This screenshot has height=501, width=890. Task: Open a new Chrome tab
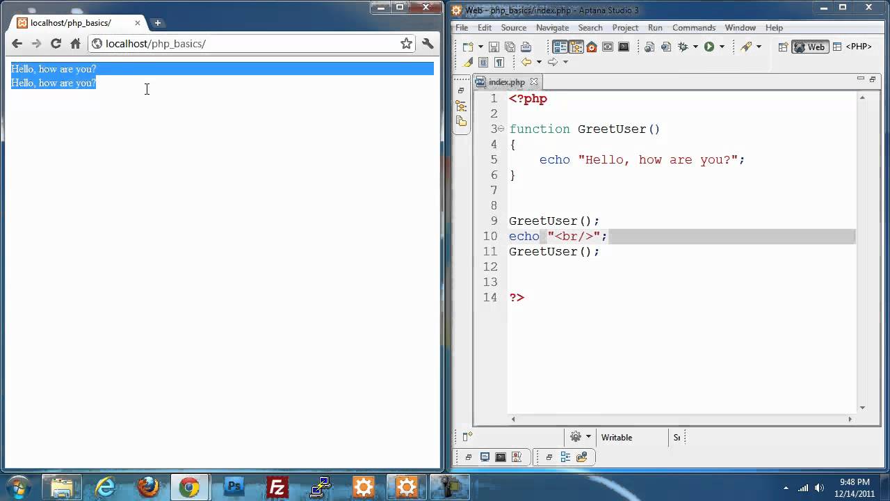coord(157,23)
